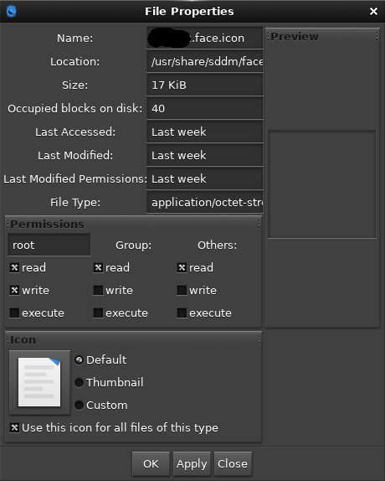Uncheck Use this icon for all files
Screen dimensions: 385x481
pos(14,427)
